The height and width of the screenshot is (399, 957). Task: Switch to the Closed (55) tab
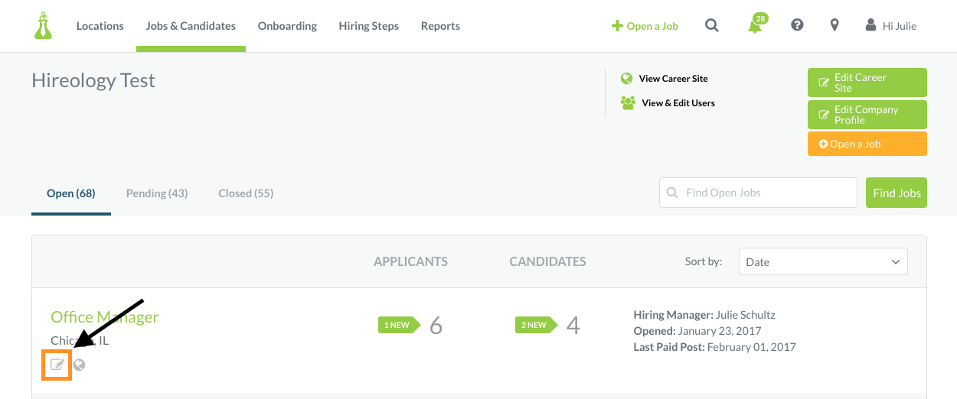pos(246,193)
